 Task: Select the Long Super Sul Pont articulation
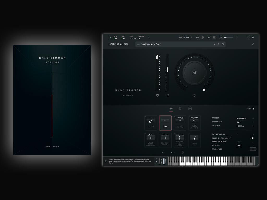pos(195,122)
